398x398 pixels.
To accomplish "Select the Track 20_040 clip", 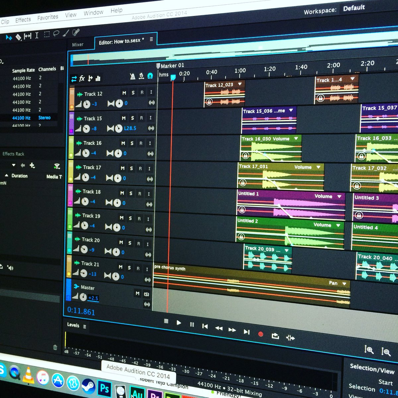I will coord(377,267).
